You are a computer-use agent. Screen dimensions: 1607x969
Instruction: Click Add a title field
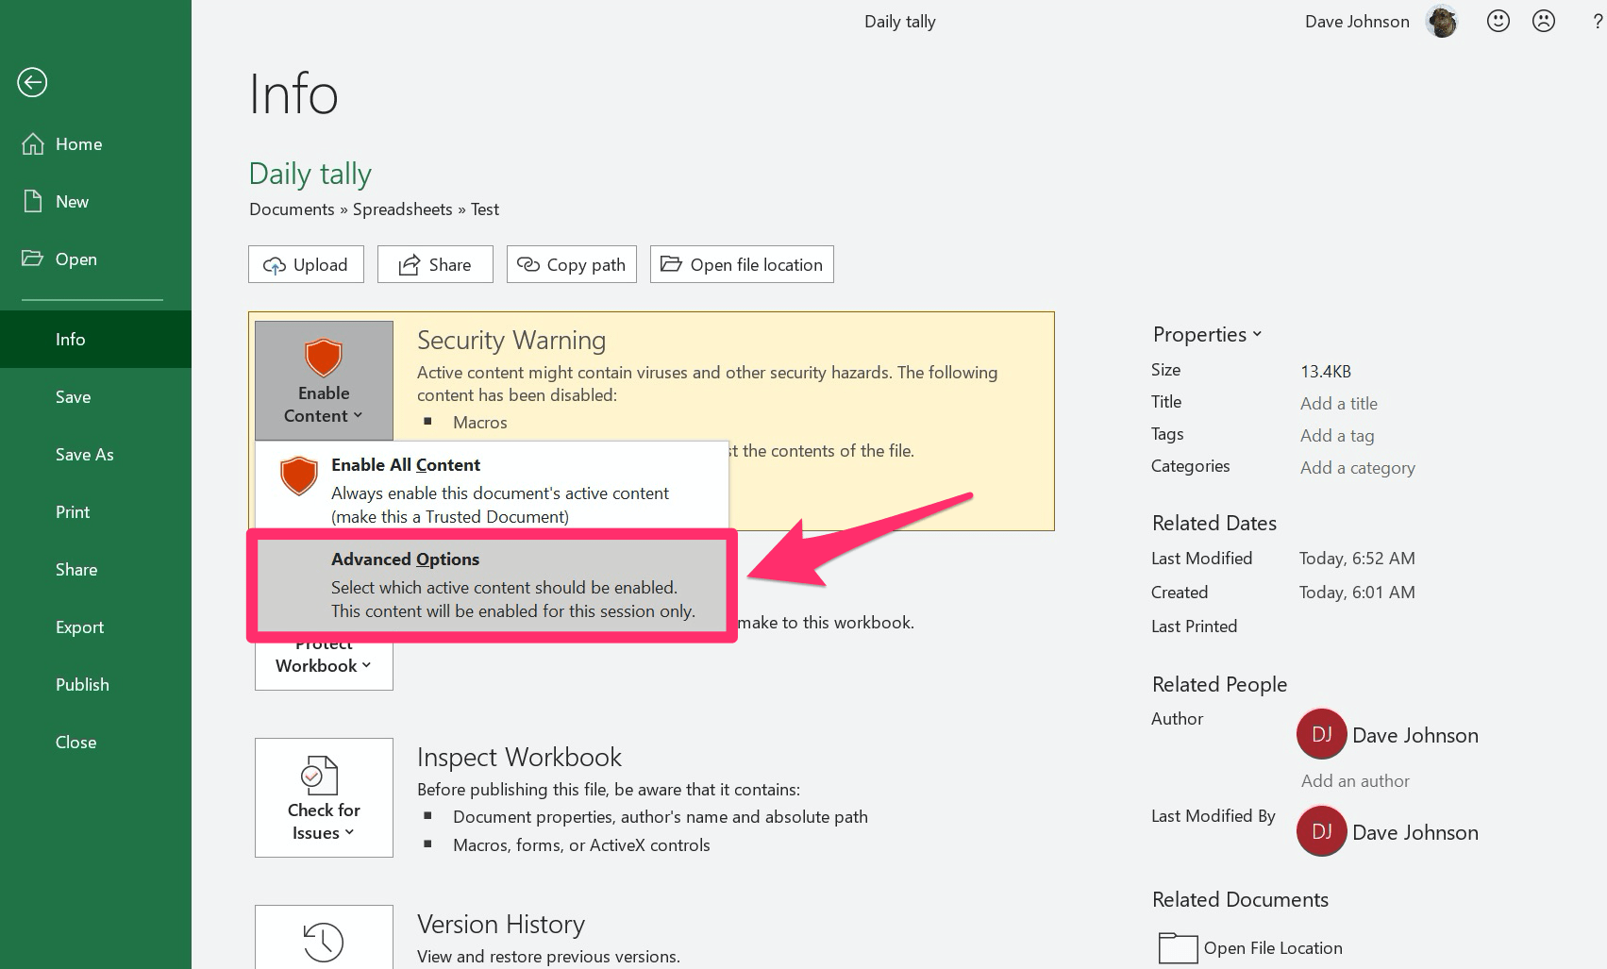coord(1338,403)
